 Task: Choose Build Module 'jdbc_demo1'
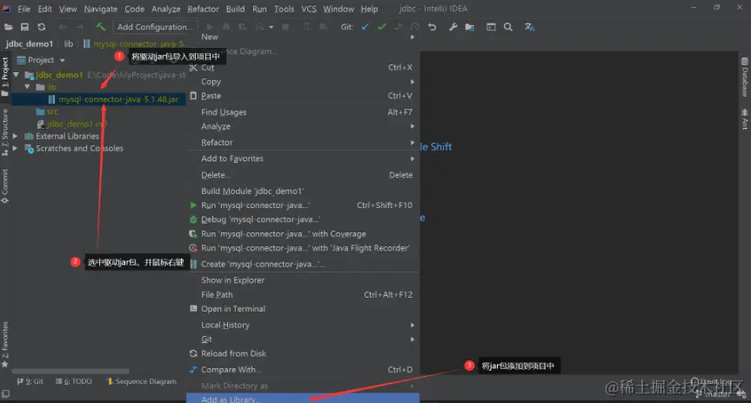303,191
